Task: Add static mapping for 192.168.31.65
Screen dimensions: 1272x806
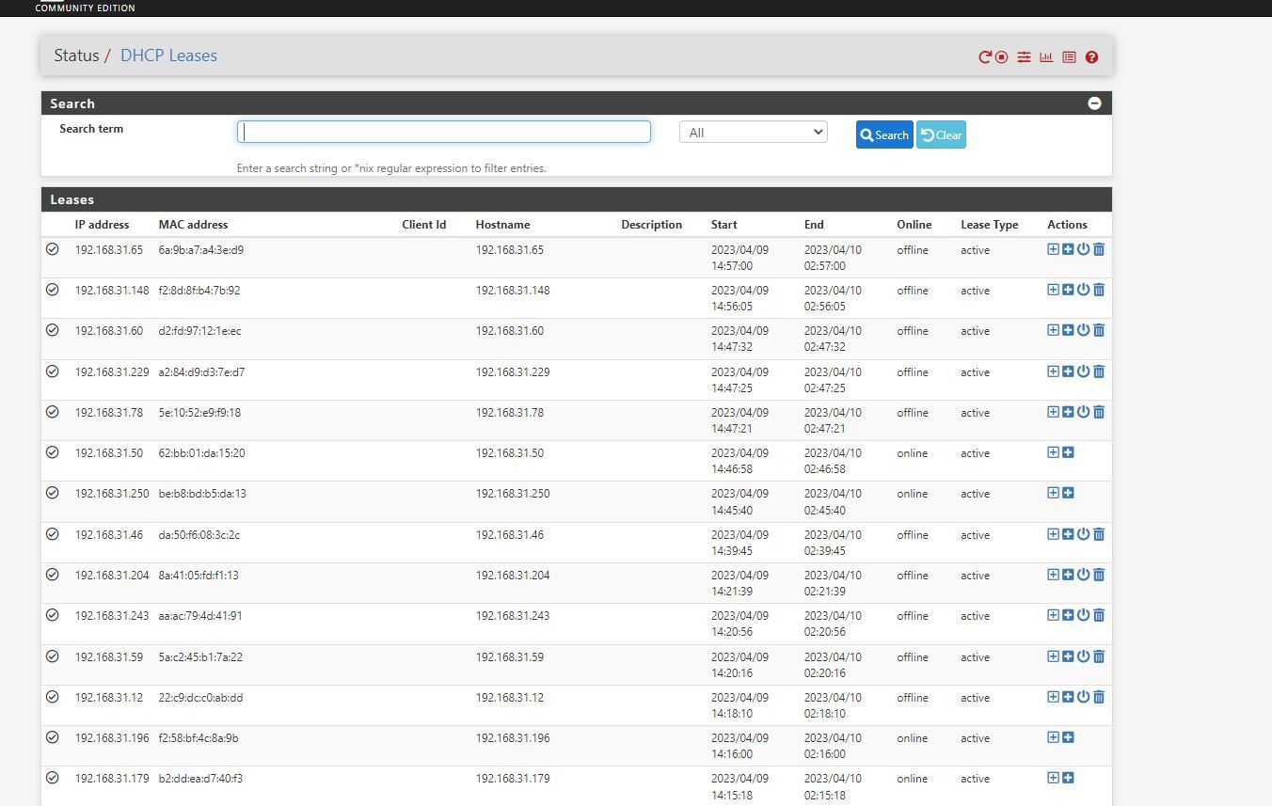Action: [1053, 249]
